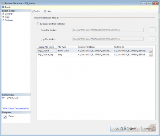Click the Options page icon
The height and width of the screenshot is (136, 160).
point(3,20)
